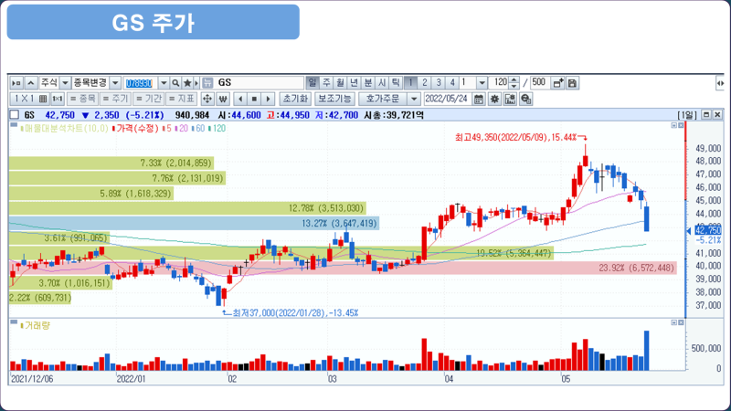The height and width of the screenshot is (411, 731).
Task: Click the small 1x1 sync icon
Action: [x=58, y=99]
